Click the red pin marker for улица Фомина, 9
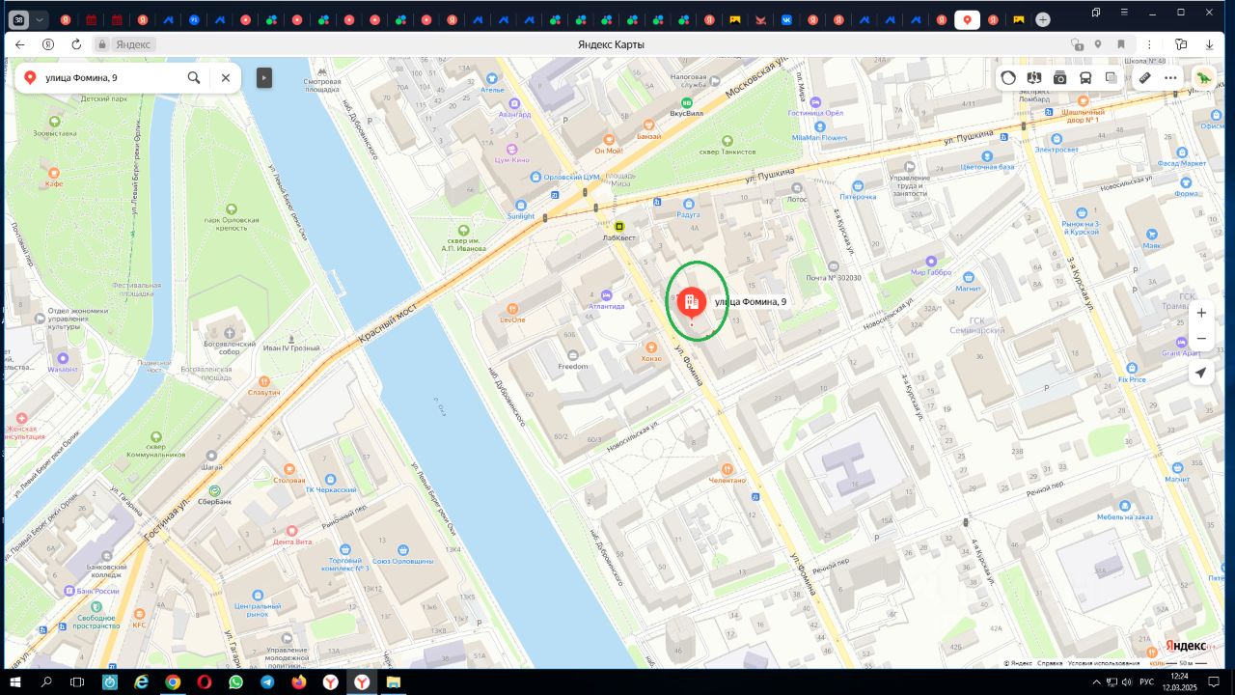The width and height of the screenshot is (1235, 695). coord(690,305)
